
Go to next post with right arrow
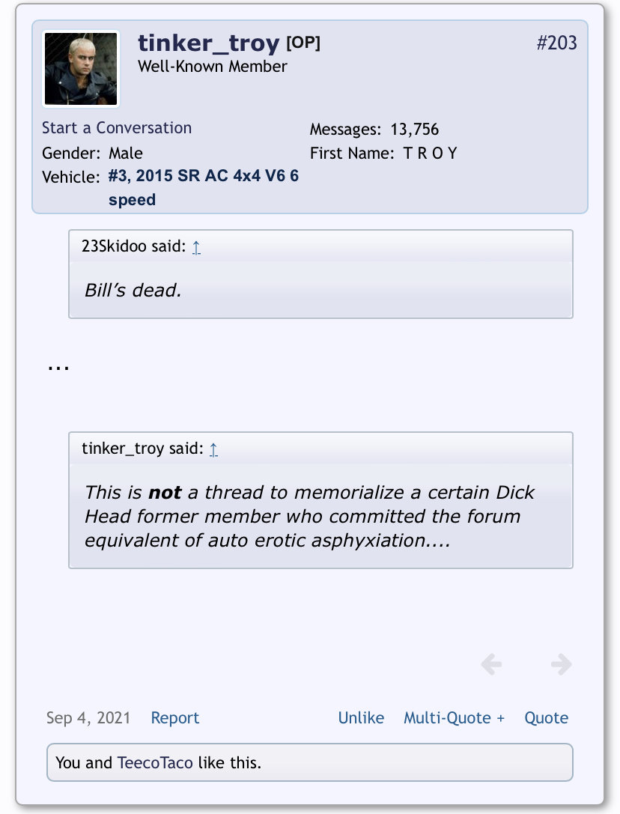tap(562, 664)
